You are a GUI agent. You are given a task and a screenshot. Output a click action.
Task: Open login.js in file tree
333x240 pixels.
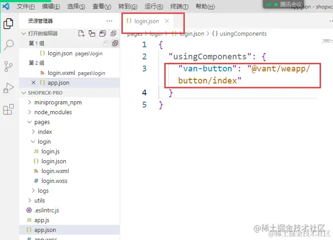(x=70, y=152)
